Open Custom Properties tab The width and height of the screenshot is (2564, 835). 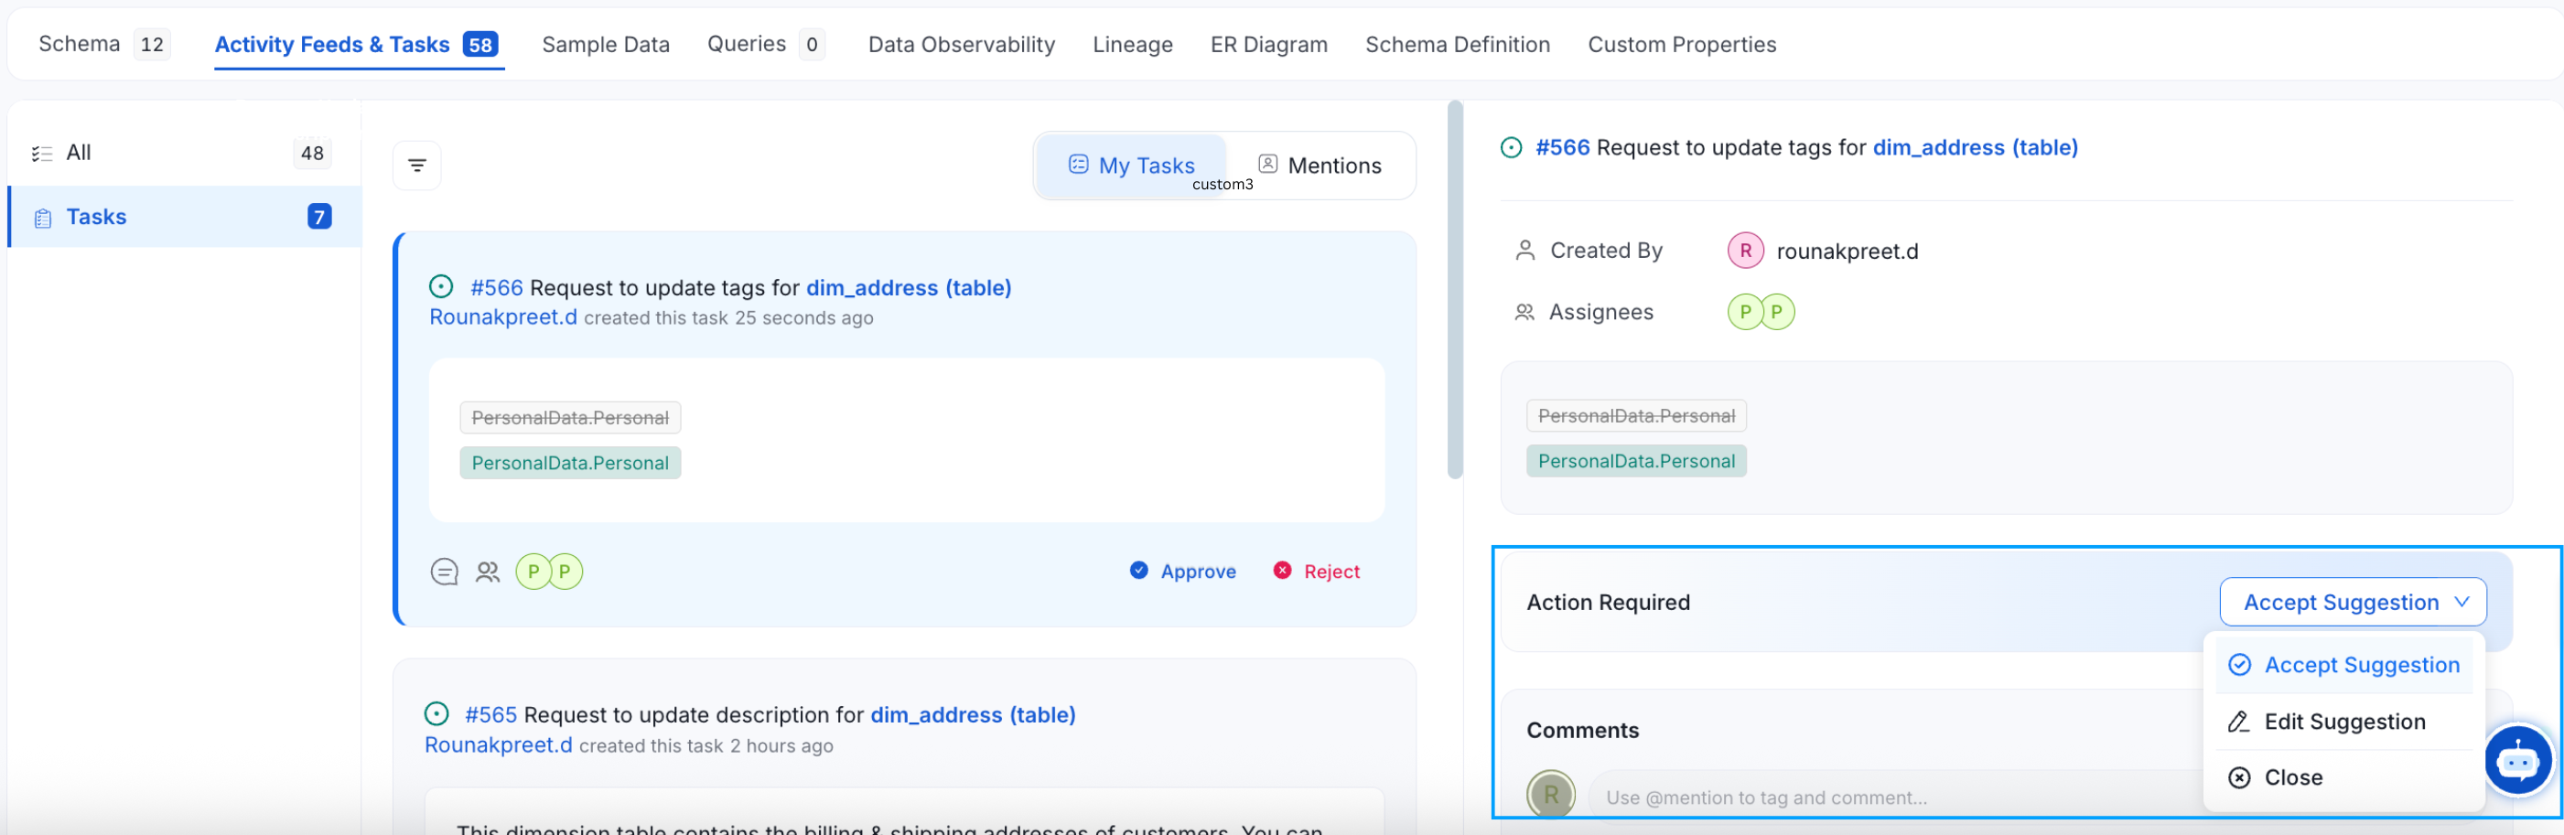pos(1681,45)
